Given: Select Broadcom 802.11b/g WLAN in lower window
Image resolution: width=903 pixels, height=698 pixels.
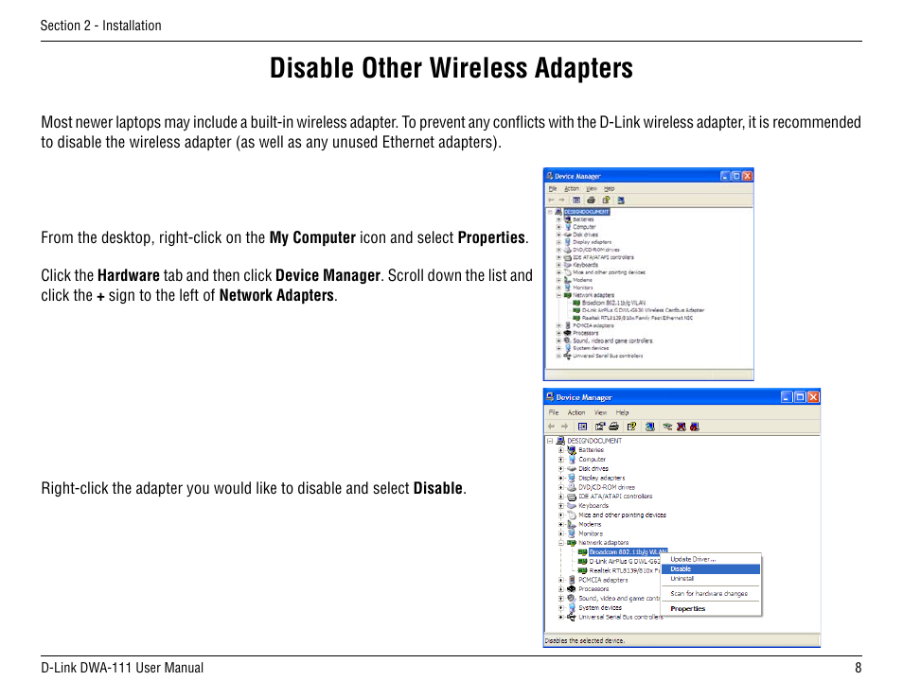Looking at the screenshot, I should 628,551.
